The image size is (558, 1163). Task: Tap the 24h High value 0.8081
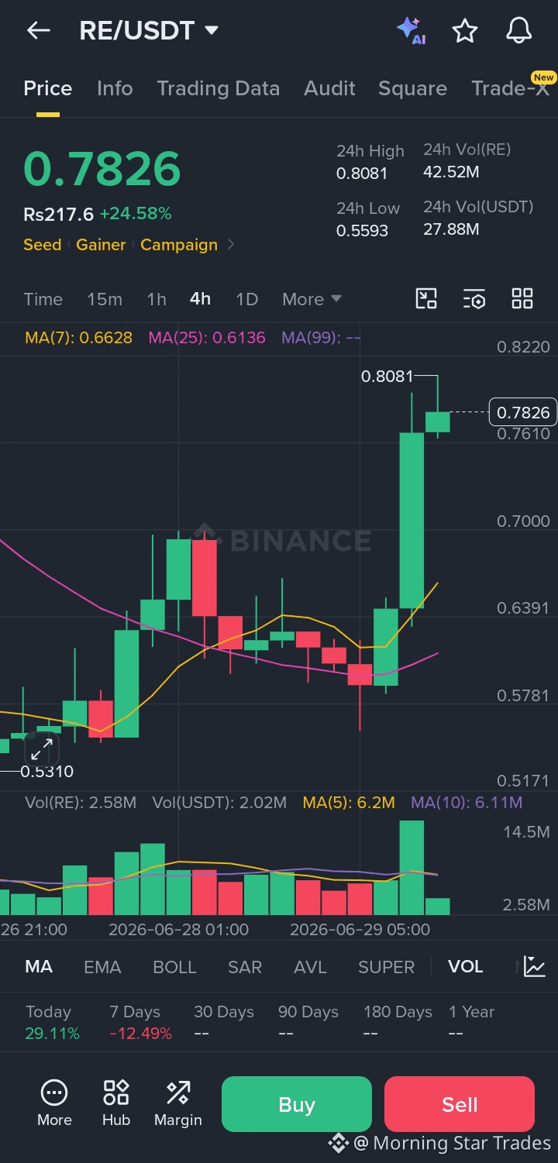(x=362, y=173)
